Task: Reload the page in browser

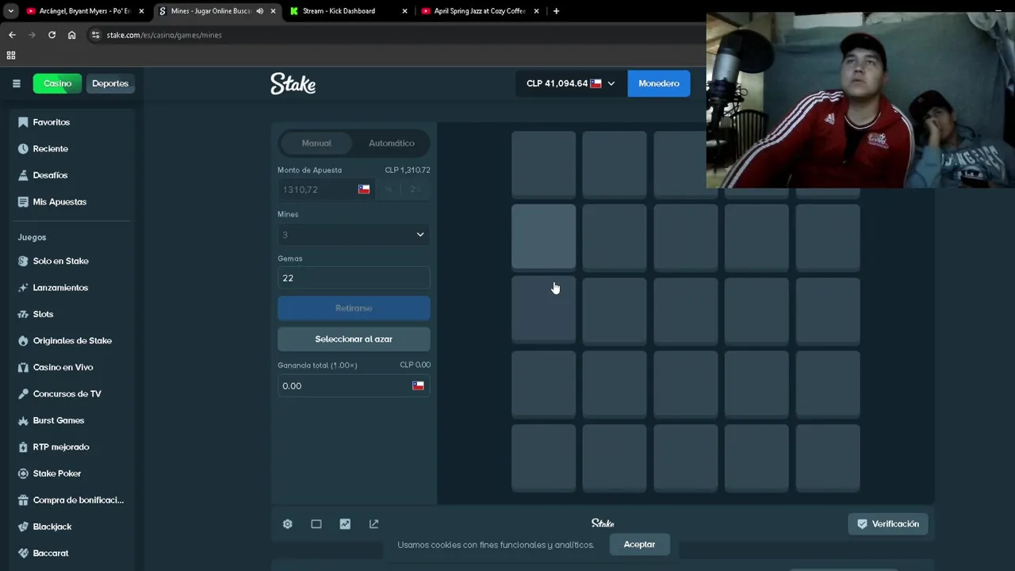Action: 52,35
